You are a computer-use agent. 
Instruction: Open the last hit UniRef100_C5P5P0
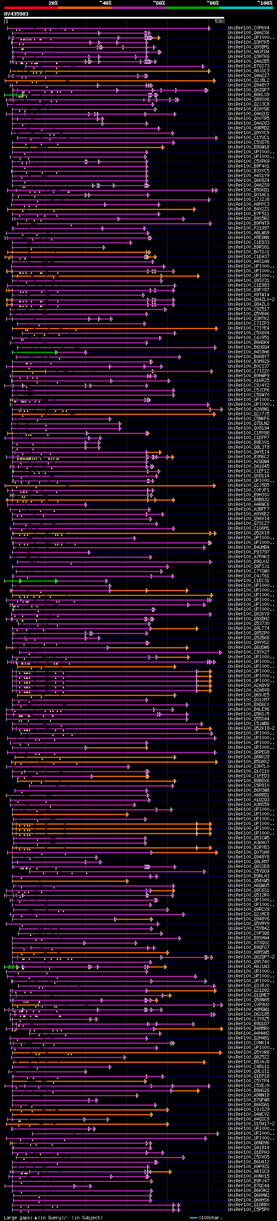(248, 1209)
